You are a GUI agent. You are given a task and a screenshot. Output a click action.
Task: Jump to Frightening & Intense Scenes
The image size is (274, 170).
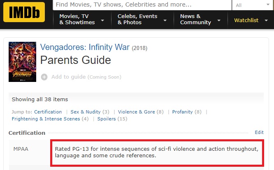(46, 119)
